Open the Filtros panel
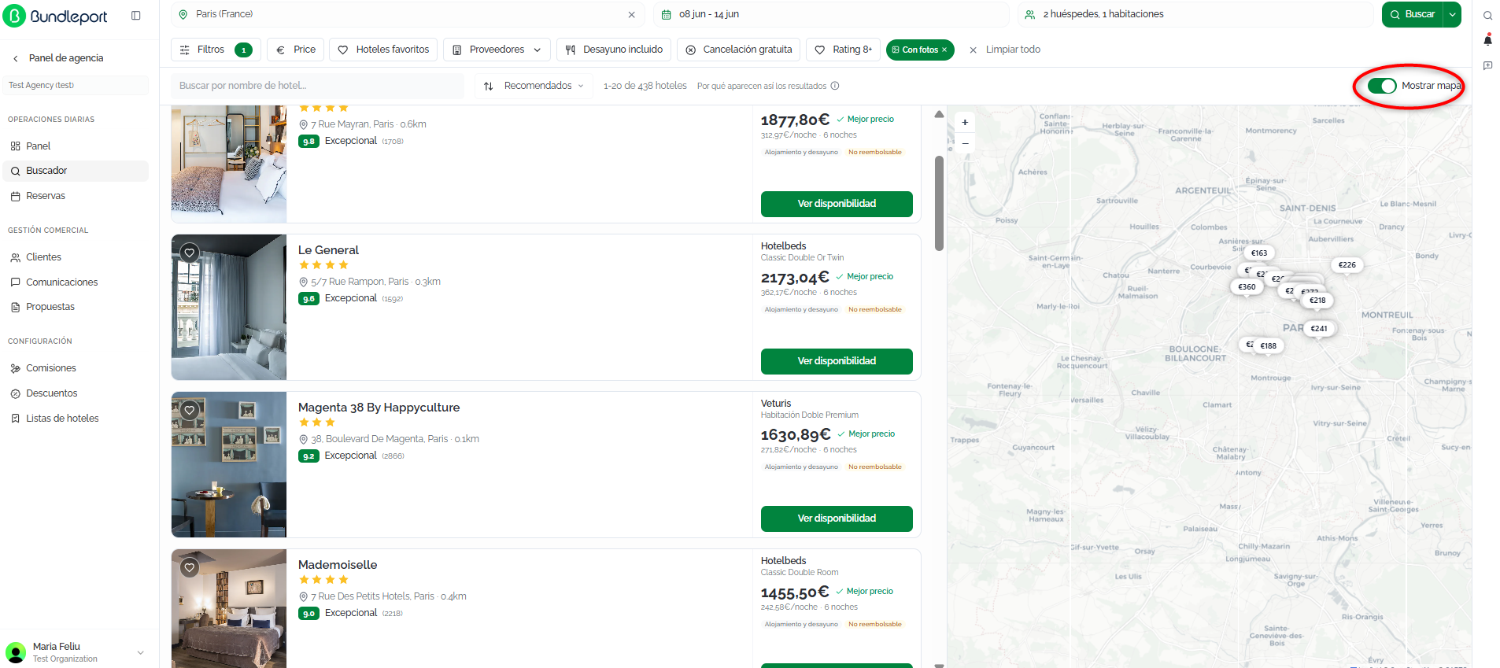This screenshot has height=668, width=1500. pyautogui.click(x=216, y=50)
